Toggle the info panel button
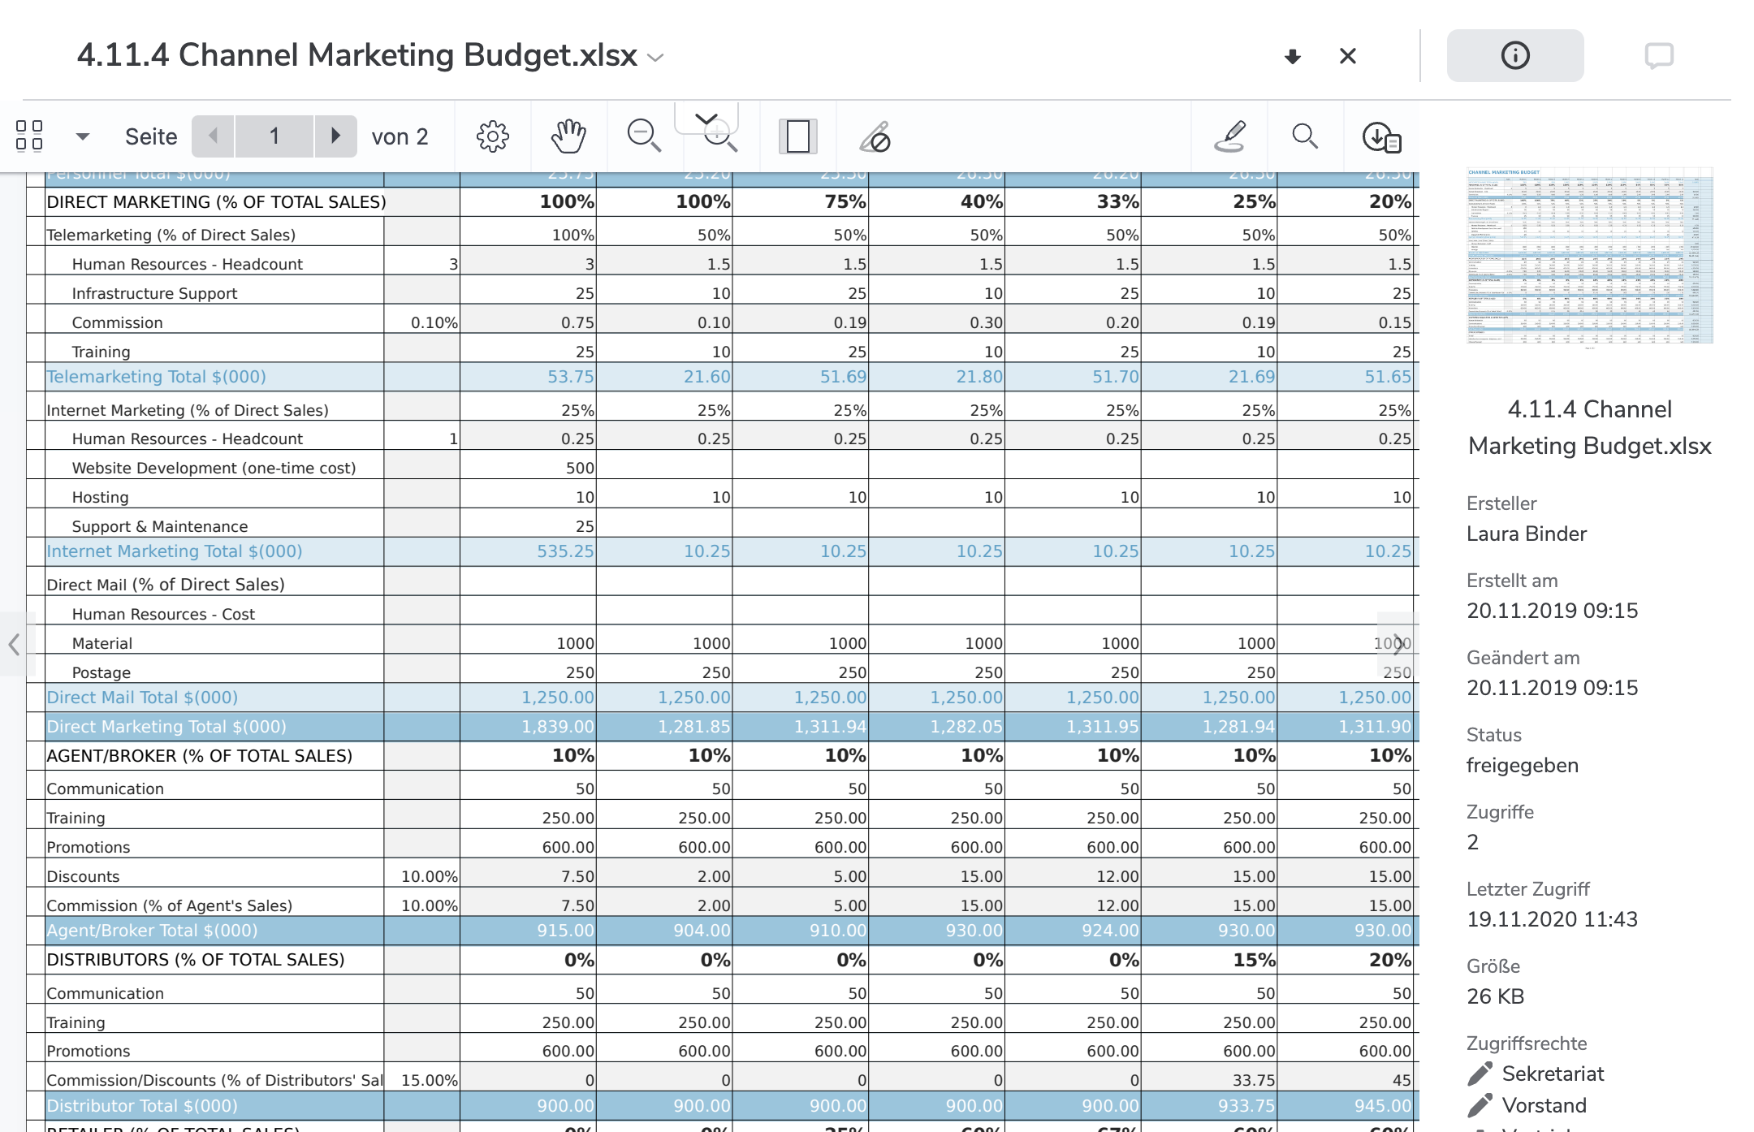 [1514, 56]
